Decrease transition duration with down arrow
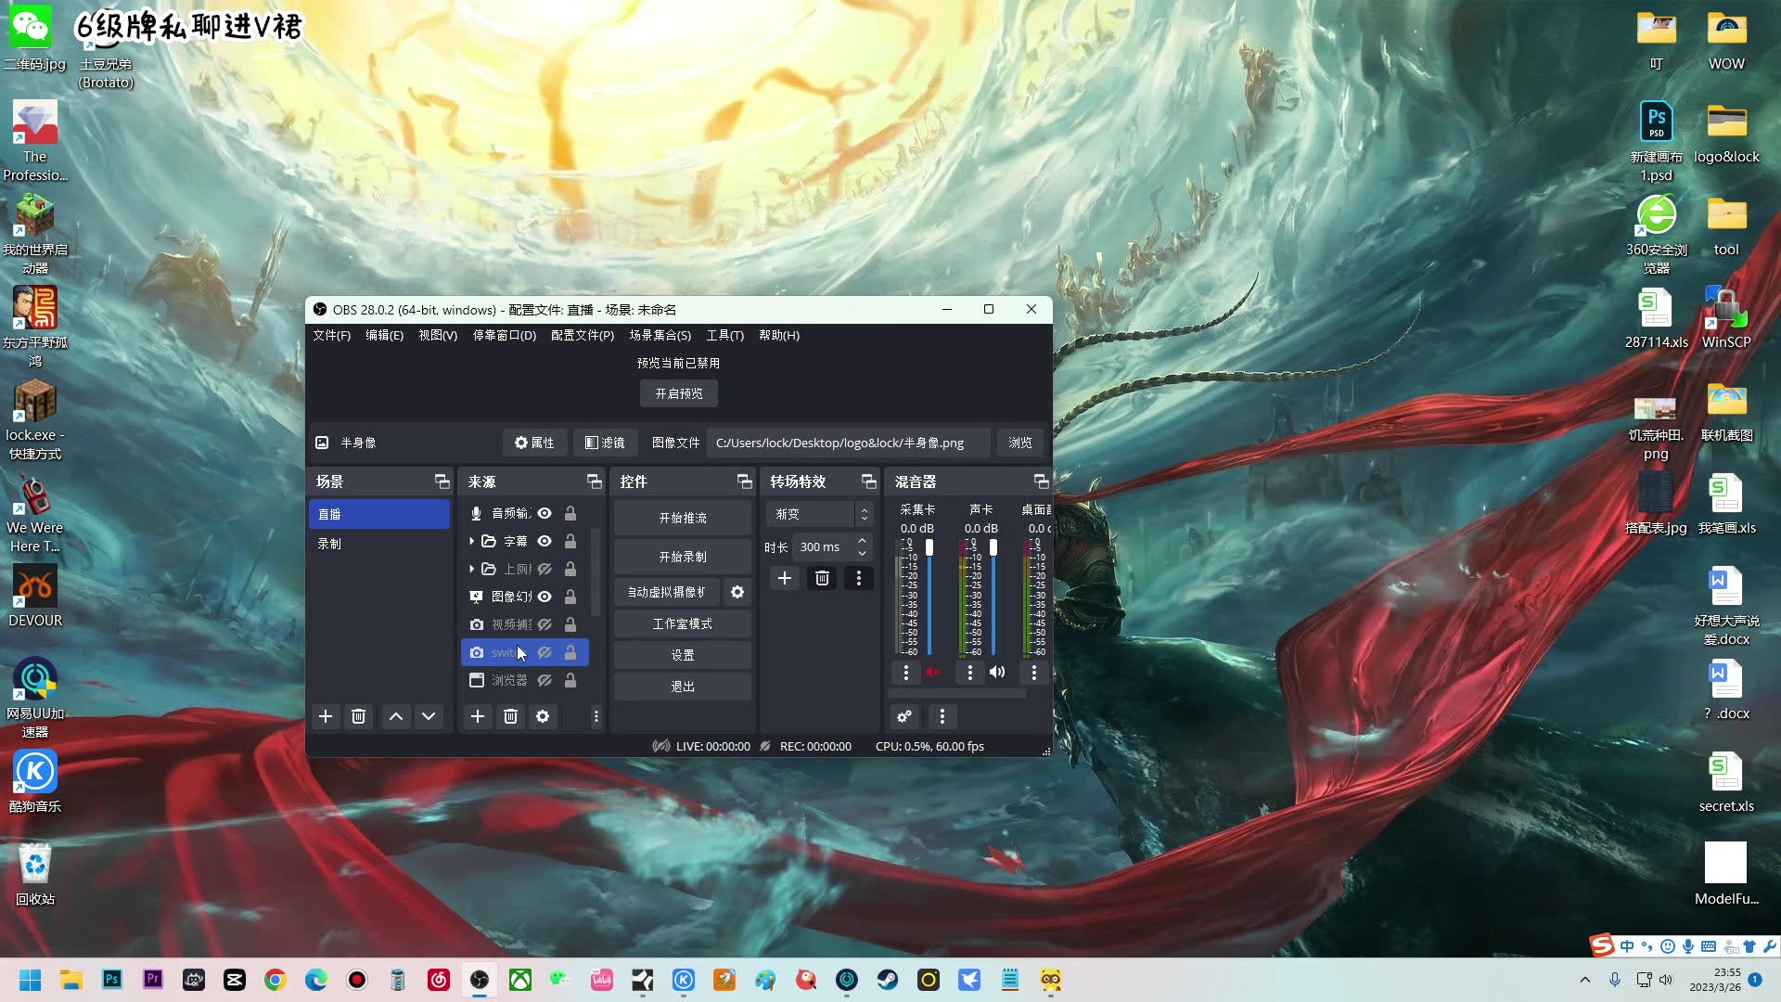 pos(863,553)
